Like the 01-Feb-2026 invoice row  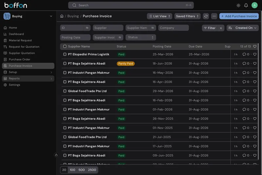tap(255, 109)
